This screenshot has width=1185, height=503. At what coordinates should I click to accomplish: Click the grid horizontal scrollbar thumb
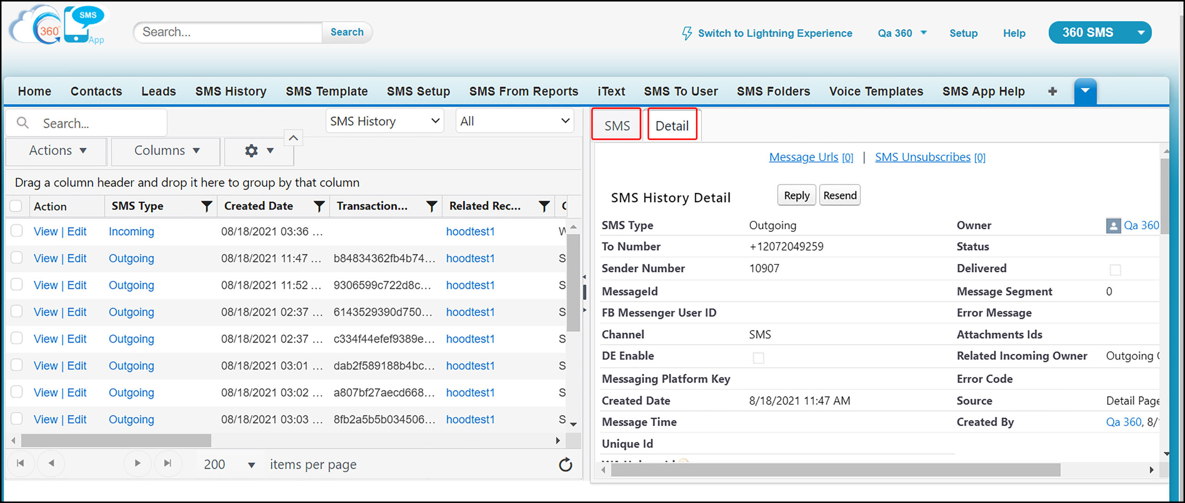[x=116, y=441]
